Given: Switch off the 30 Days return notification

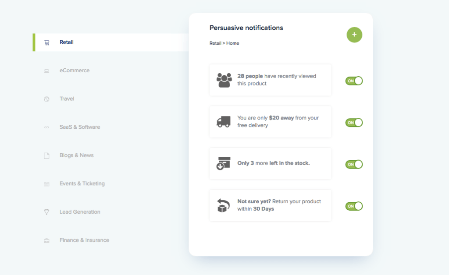Looking at the screenshot, I should [354, 206].
